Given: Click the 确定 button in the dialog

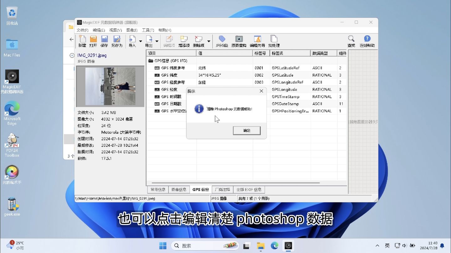Looking at the screenshot, I should click(247, 131).
